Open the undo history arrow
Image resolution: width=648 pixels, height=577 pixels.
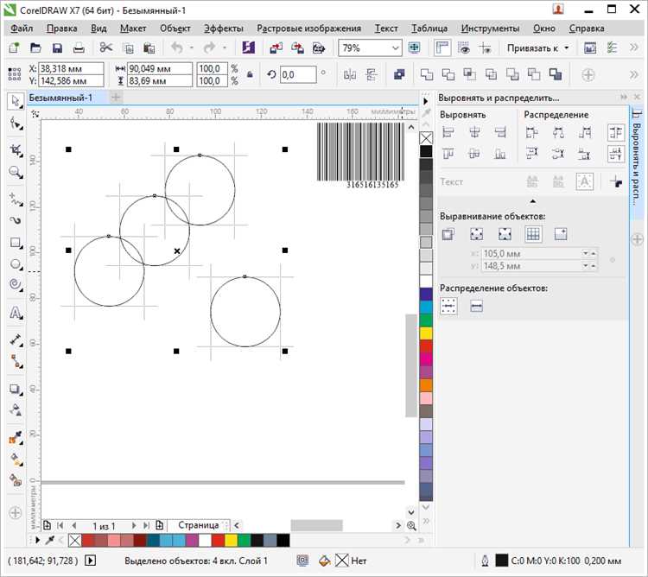[x=191, y=48]
